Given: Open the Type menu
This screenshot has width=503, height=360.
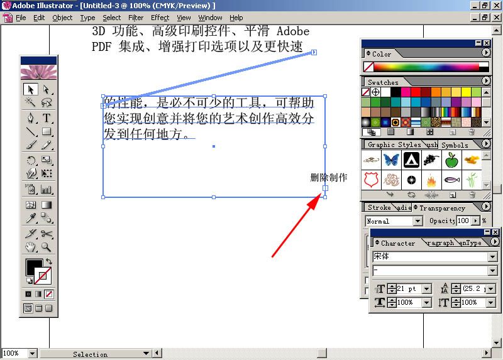Looking at the screenshot, I should tap(87, 18).
